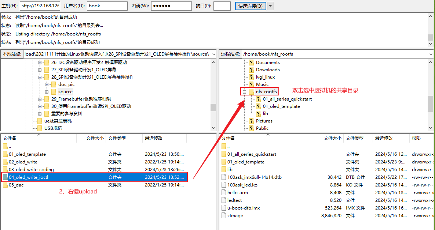This screenshot has width=435, height=230.
Task: Select the "zImage" file icon
Action: pyautogui.click(x=223, y=215)
